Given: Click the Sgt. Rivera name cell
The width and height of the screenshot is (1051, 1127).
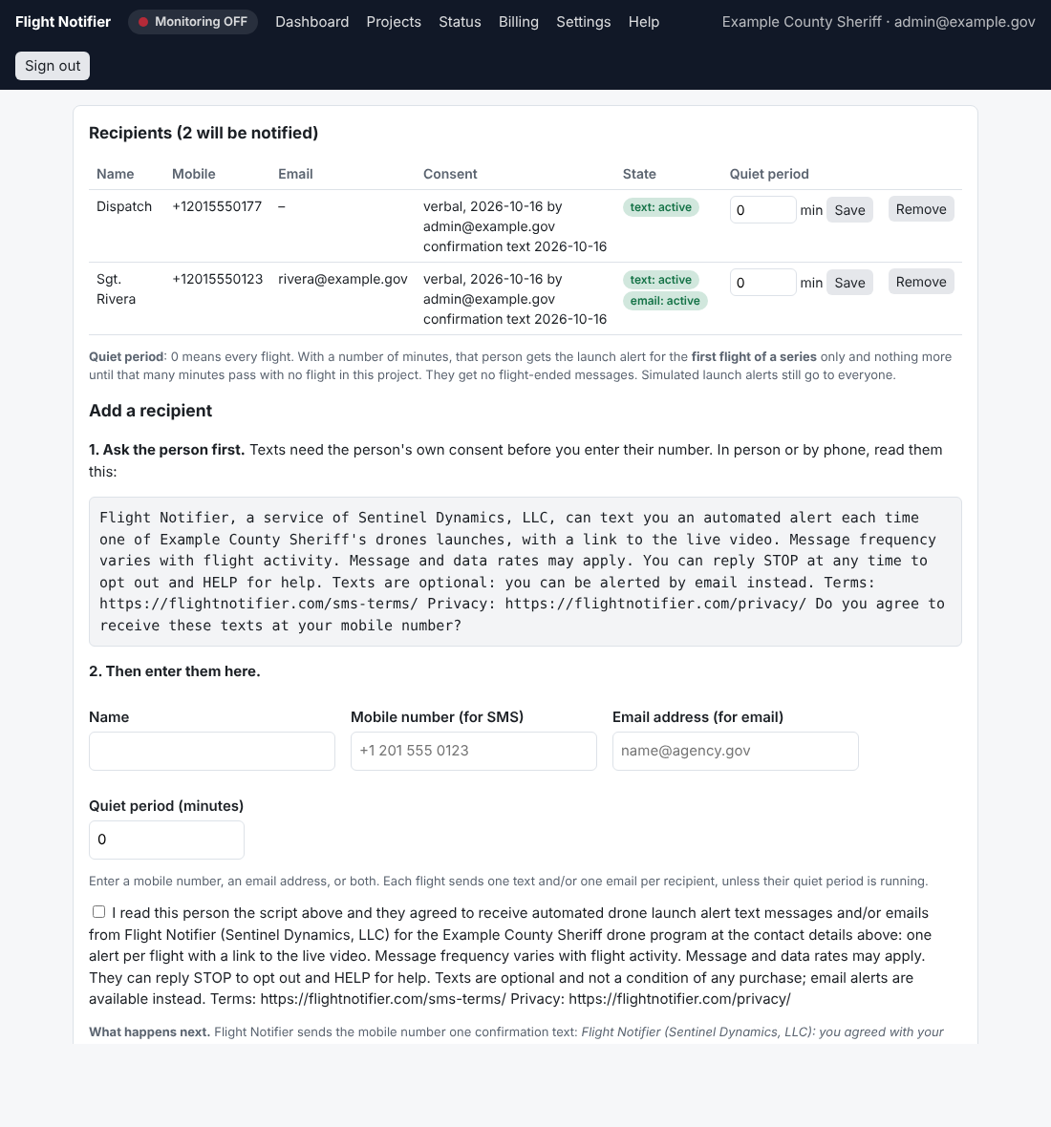Looking at the screenshot, I should click(x=116, y=289).
